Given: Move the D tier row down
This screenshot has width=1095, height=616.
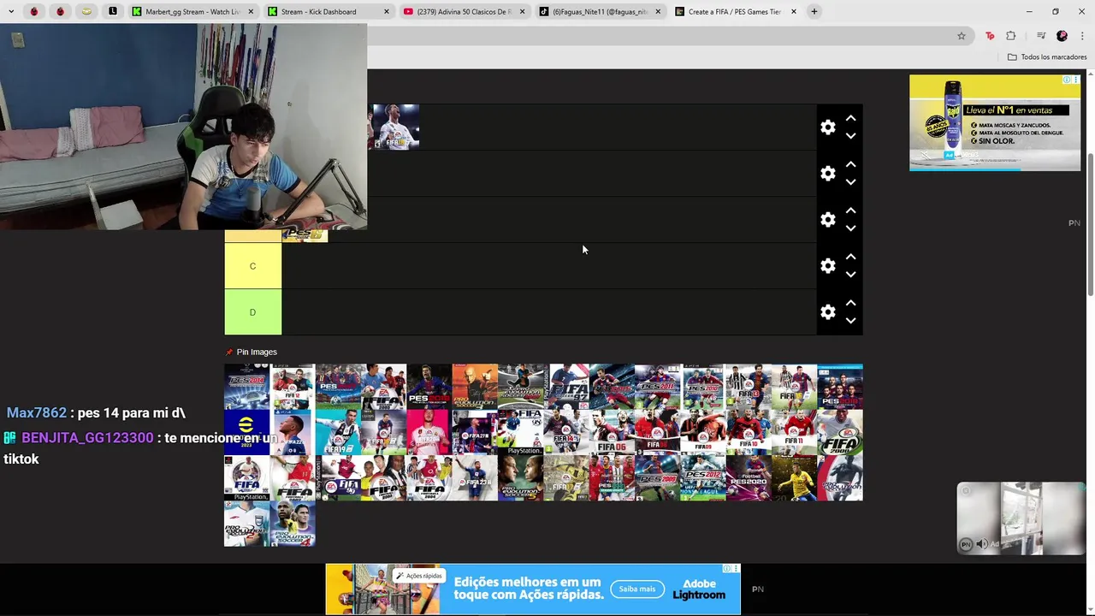Looking at the screenshot, I should coord(850,321).
